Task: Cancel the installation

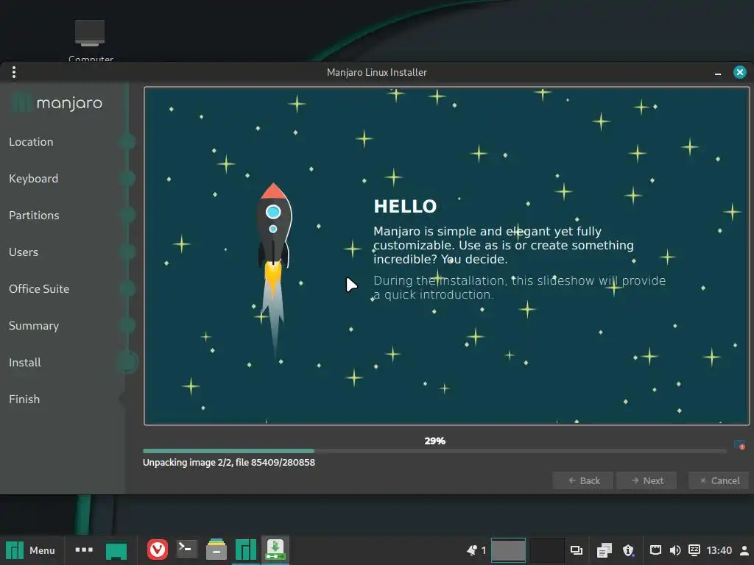Action: [x=719, y=480]
